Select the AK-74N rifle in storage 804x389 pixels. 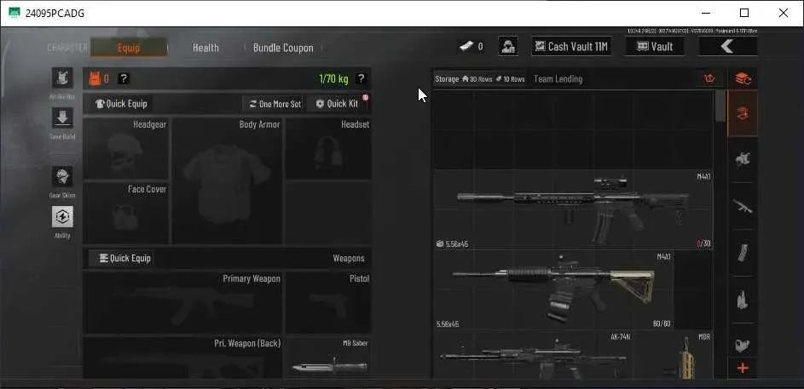click(533, 355)
